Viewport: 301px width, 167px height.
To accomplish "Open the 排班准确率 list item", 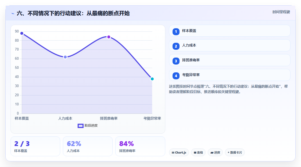I will (x=230, y=60).
